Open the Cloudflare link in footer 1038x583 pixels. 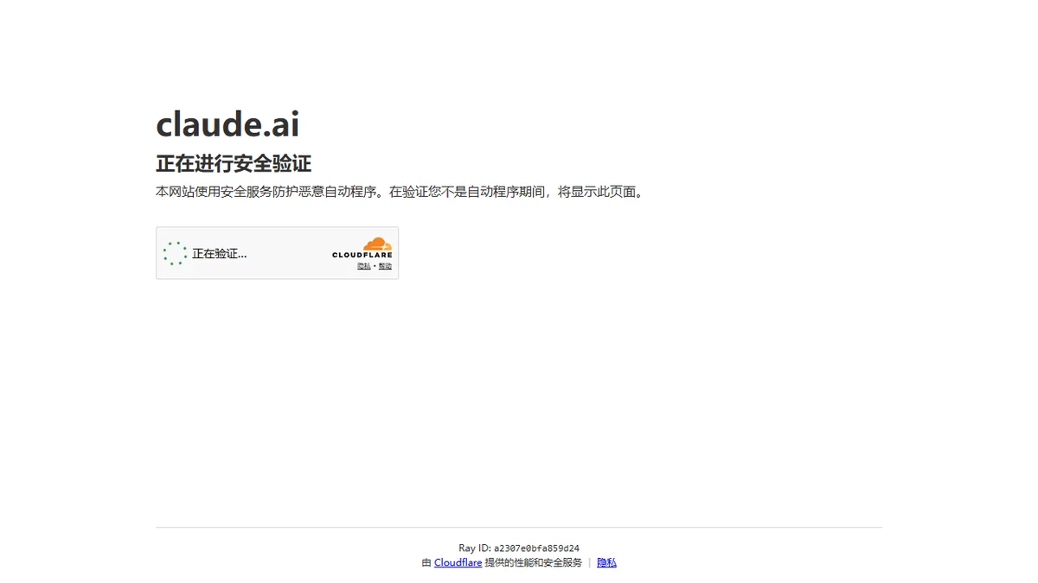coord(458,562)
